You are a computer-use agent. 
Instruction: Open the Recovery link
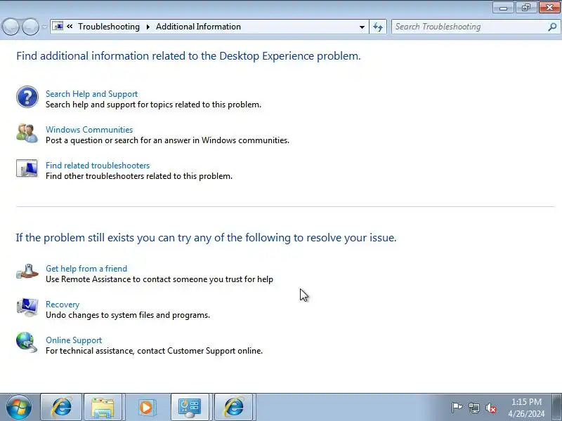pyautogui.click(x=63, y=305)
